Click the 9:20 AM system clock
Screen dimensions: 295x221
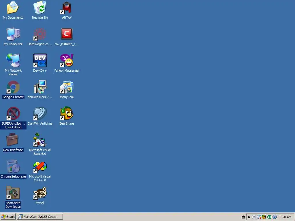pyautogui.click(x=285, y=217)
